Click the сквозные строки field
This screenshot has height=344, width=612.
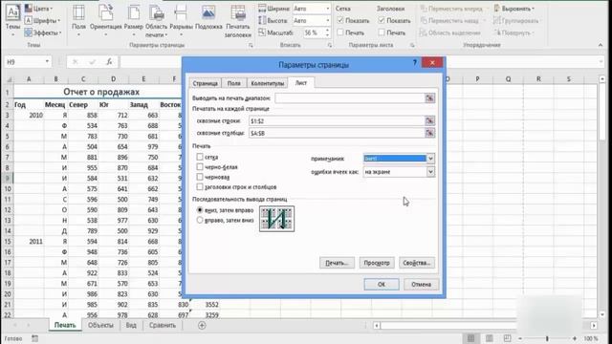point(337,121)
